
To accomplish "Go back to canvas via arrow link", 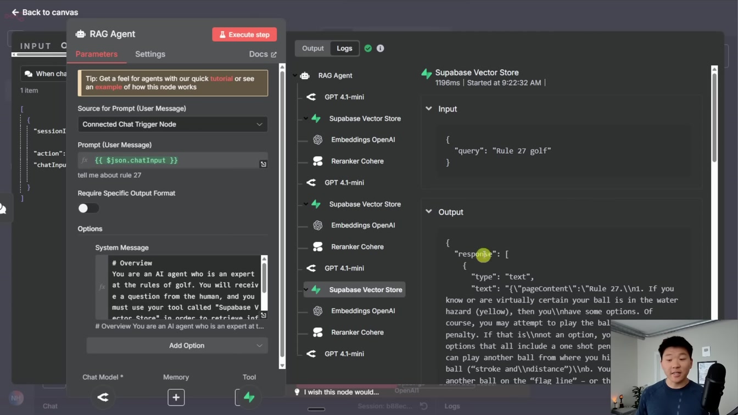I will click(x=44, y=12).
